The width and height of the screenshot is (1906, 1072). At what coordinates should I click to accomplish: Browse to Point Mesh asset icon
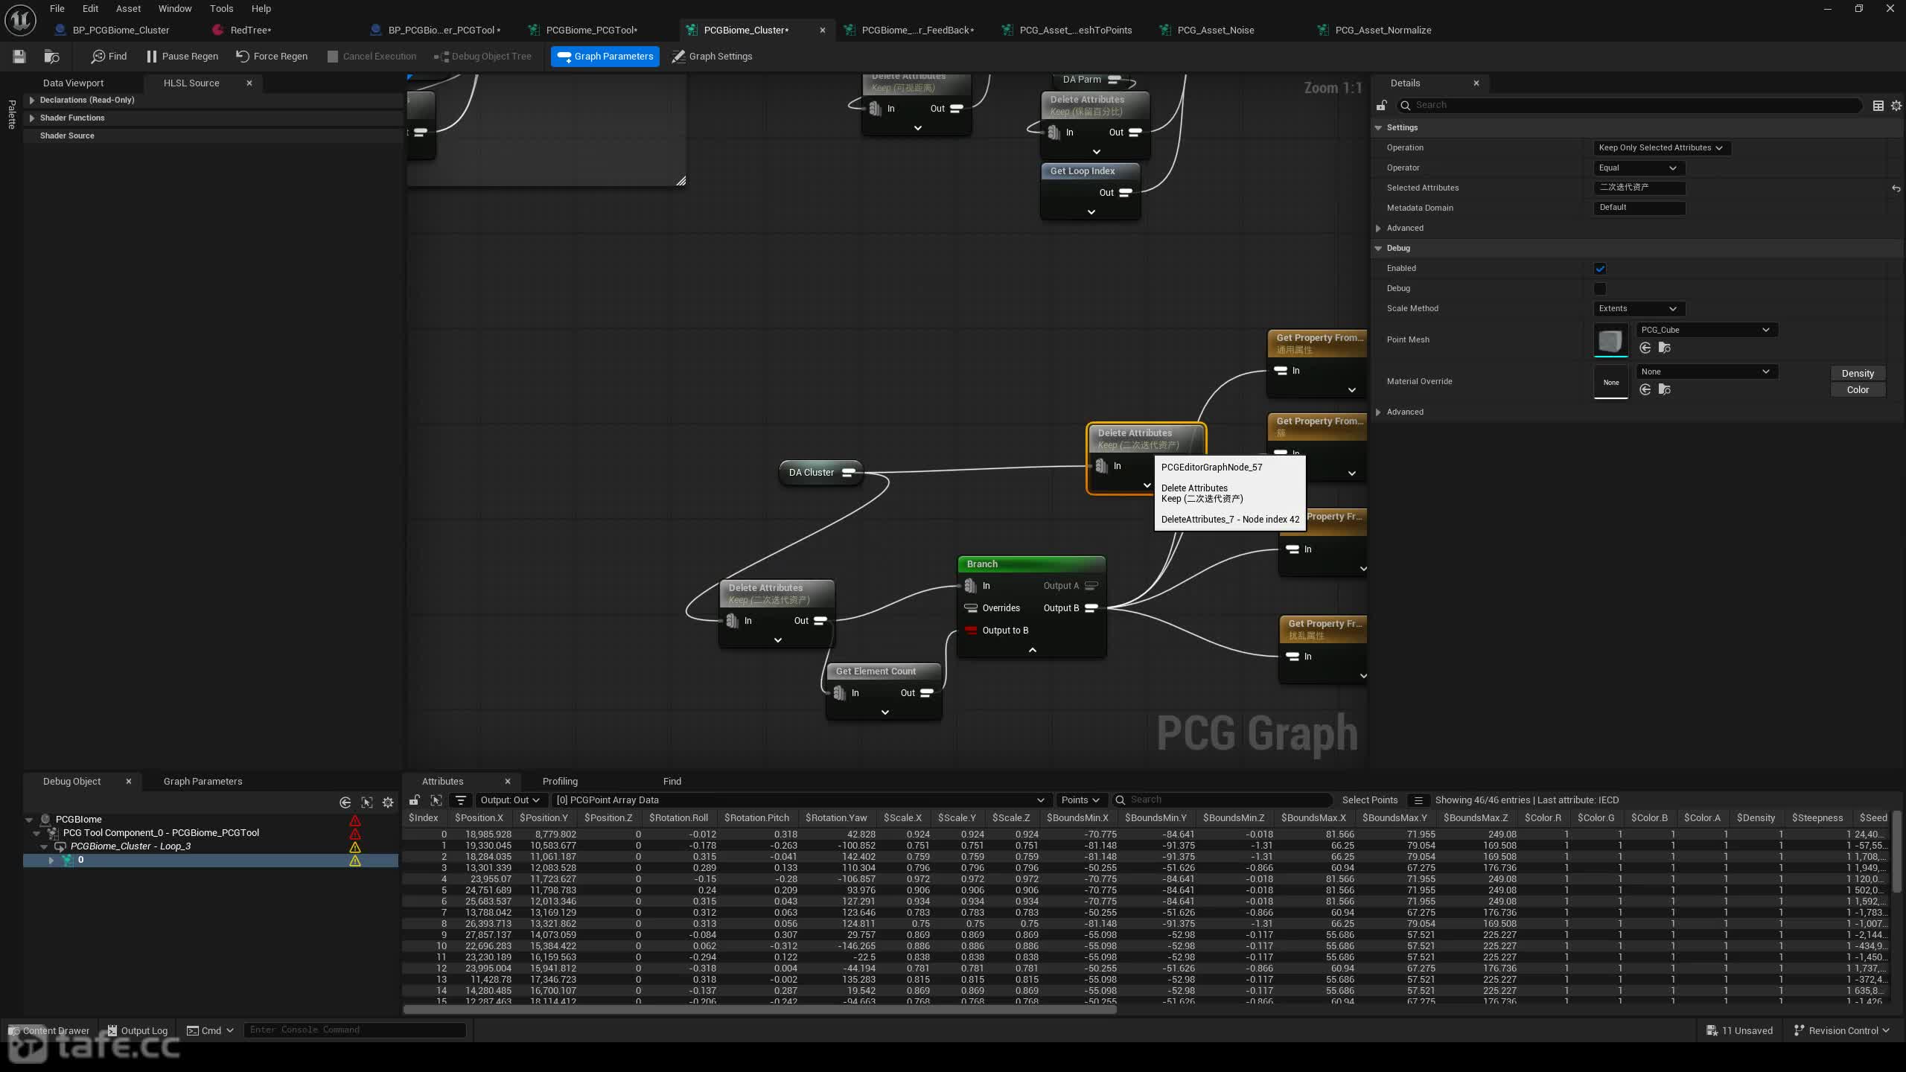1665,348
